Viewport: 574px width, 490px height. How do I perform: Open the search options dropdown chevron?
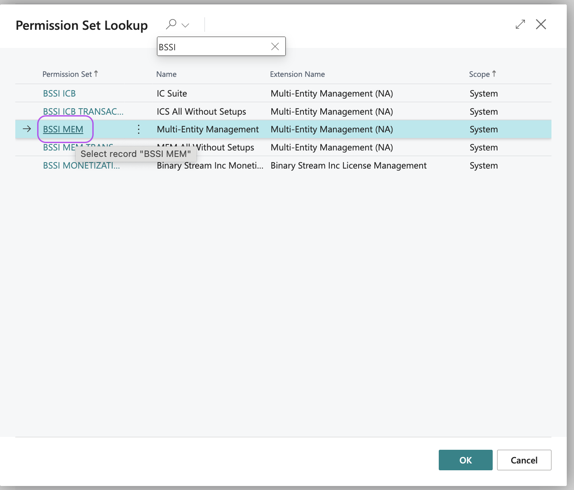pyautogui.click(x=186, y=25)
